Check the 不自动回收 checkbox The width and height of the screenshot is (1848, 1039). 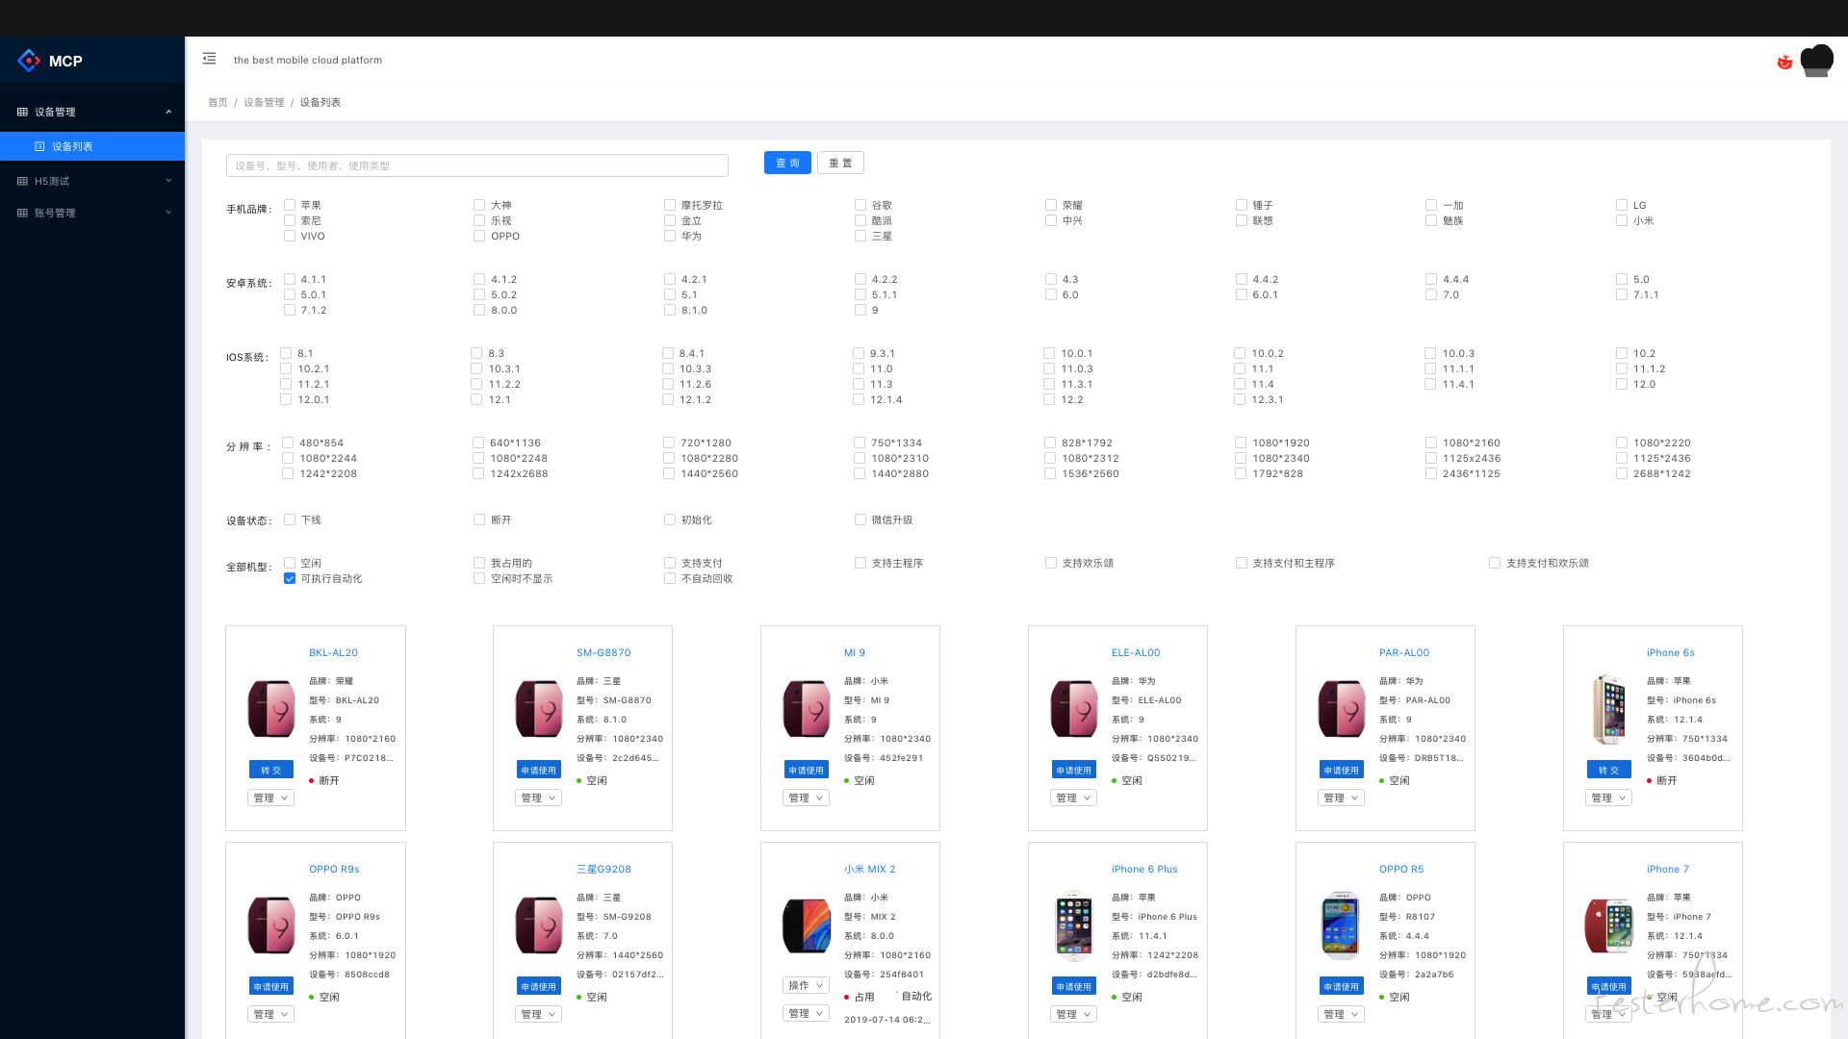[670, 578]
